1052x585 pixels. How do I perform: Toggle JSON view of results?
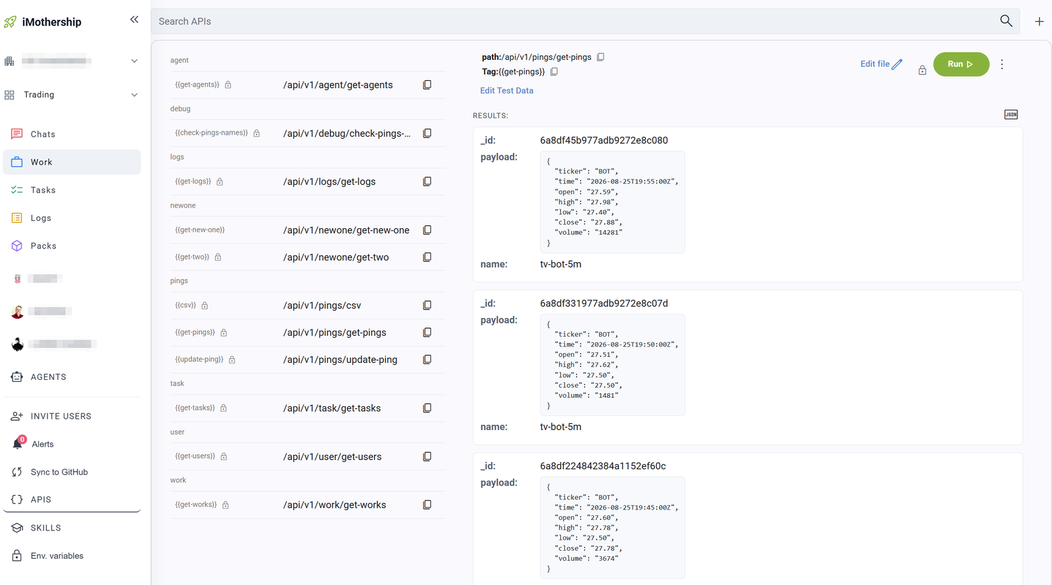1011,114
